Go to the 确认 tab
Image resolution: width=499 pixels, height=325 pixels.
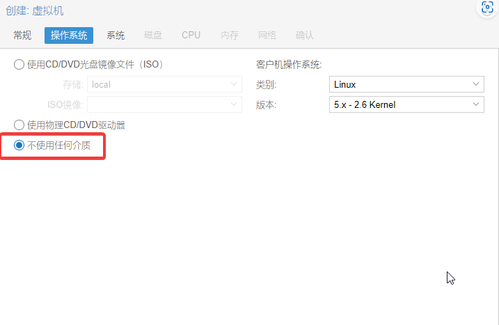click(x=305, y=35)
